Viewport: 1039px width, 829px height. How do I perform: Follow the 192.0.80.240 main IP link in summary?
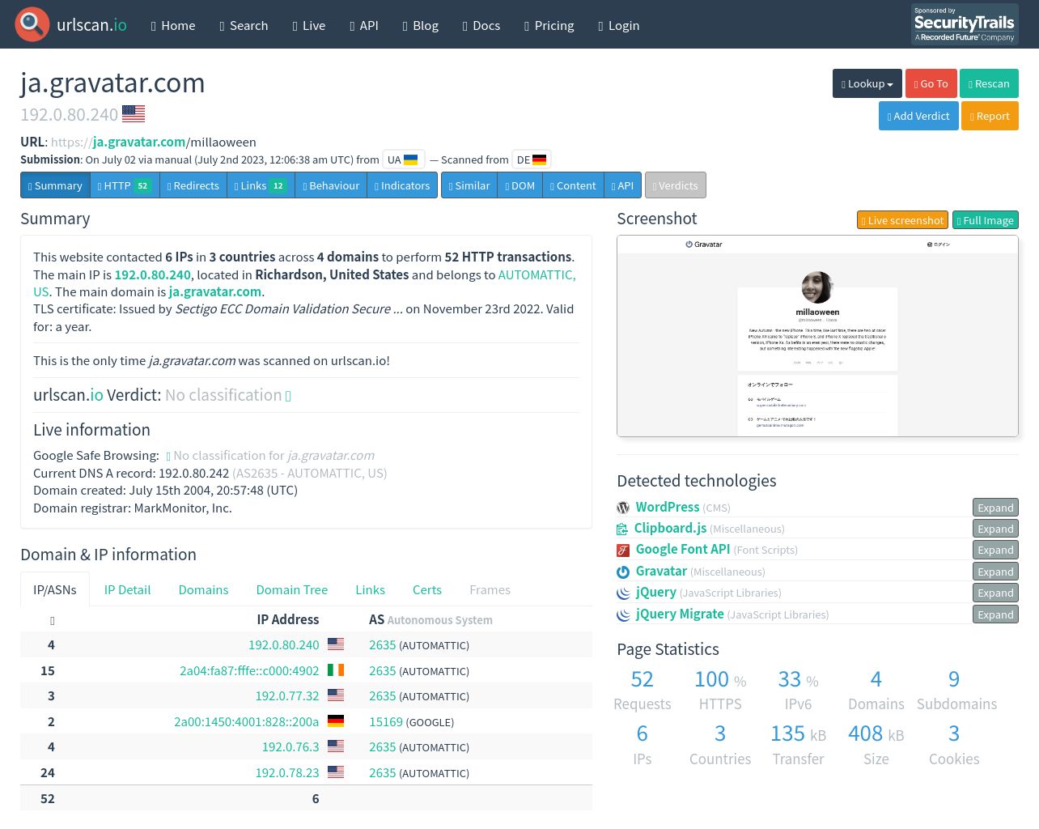click(153, 274)
